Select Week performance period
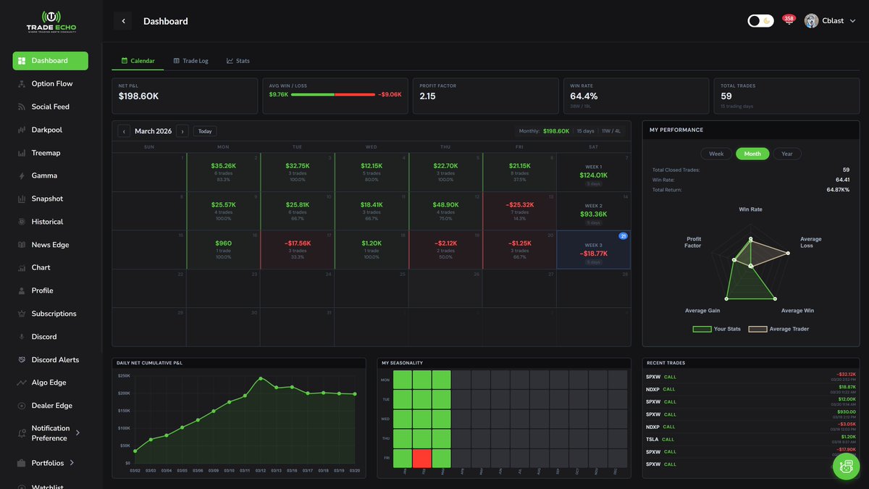 716,154
